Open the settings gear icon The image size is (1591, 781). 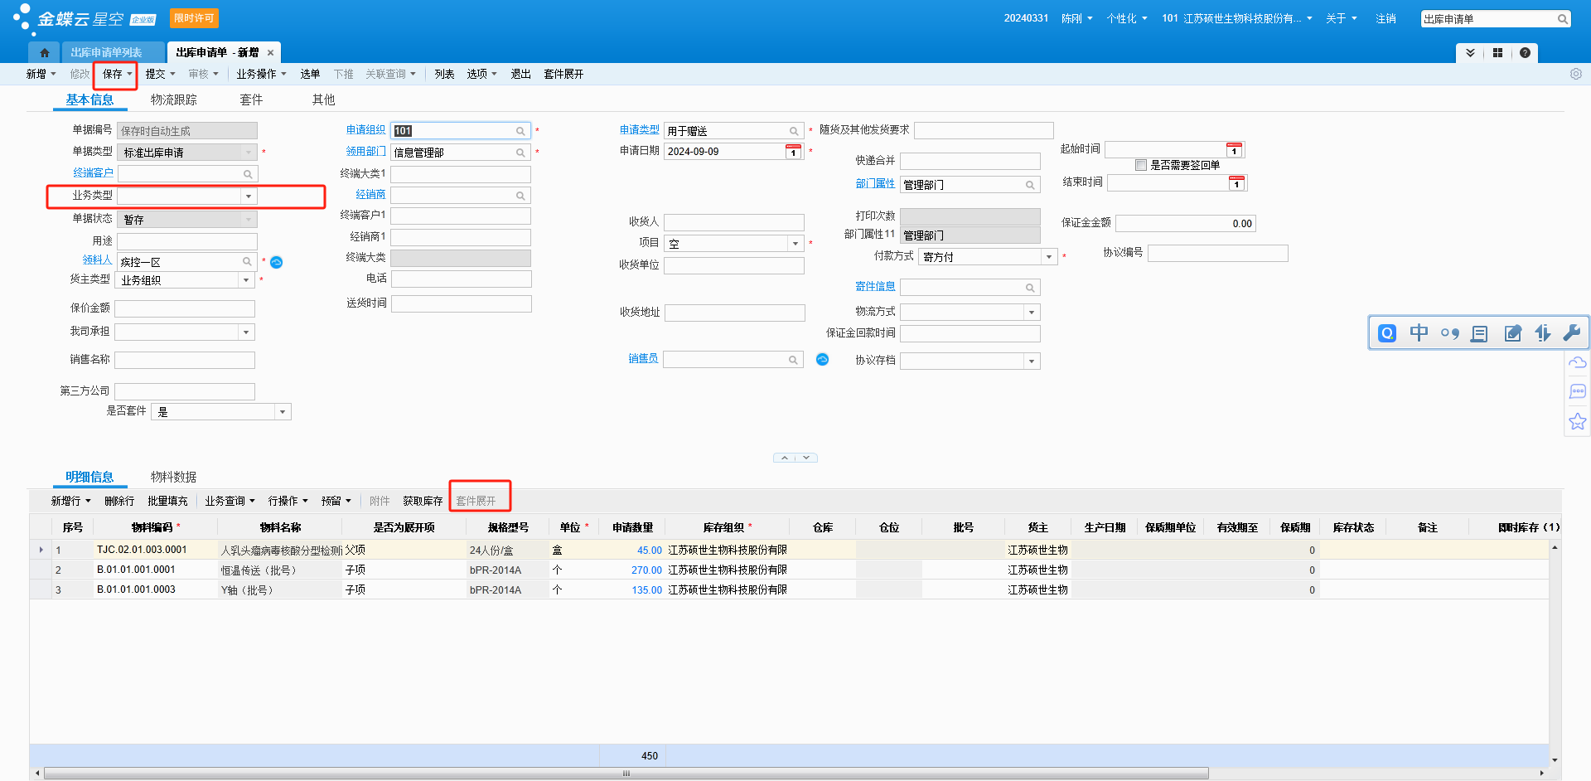(x=1575, y=74)
